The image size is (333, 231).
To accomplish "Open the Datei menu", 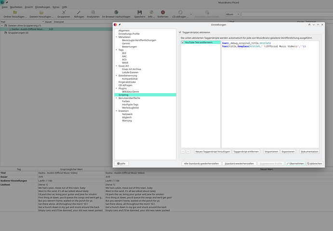I will coord(5,7).
